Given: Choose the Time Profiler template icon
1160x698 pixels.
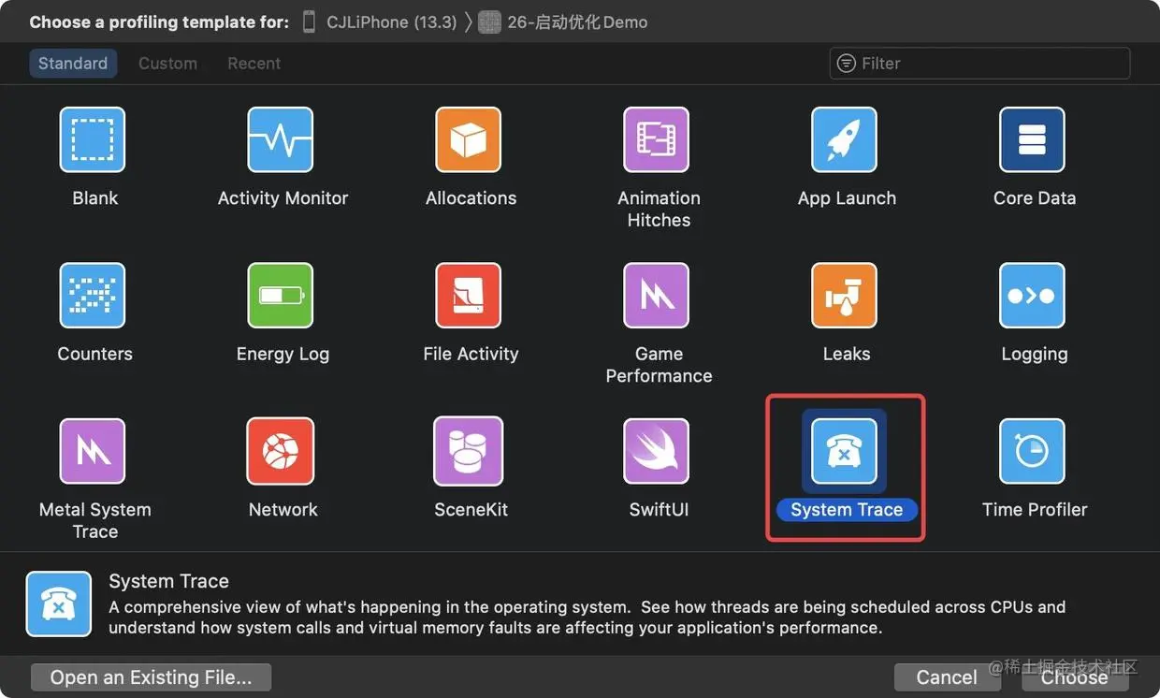Looking at the screenshot, I should 1032,451.
